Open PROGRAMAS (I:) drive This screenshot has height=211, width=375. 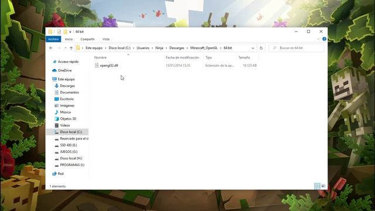(72, 165)
